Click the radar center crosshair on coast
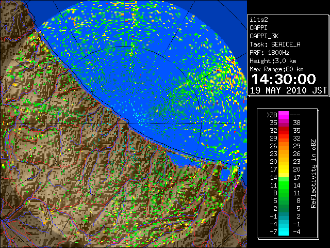The height and width of the screenshot is (248, 330). pyautogui.click(x=124, y=123)
